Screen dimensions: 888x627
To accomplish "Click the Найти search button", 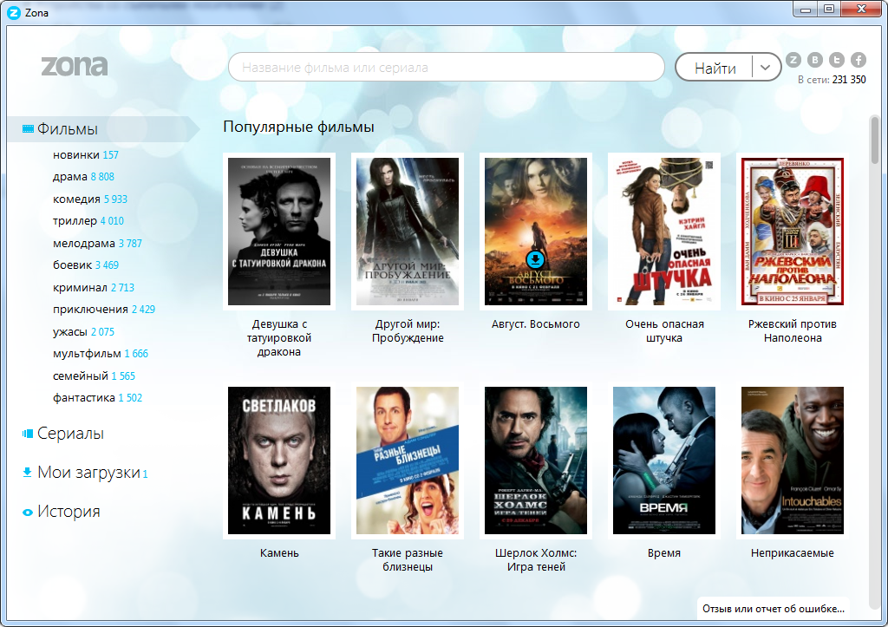I will tap(715, 68).
